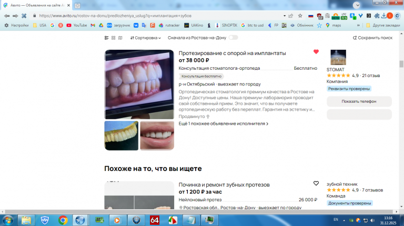Toggle 'Сначала из Ростова-на-Дону' switch
Screen dimensions: 404x226
[x=233, y=38]
